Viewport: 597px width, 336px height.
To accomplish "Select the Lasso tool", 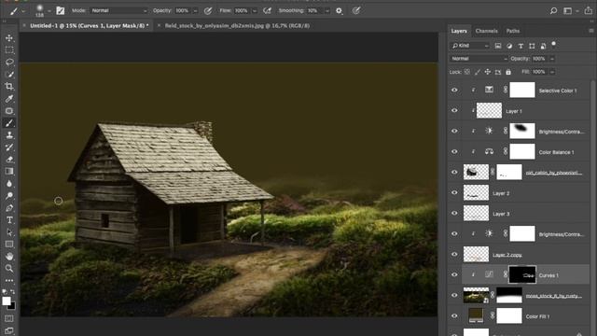I will [x=9, y=63].
